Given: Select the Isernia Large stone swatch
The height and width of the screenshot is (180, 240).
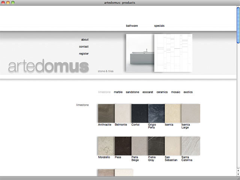Looking at the screenshot, I should (191, 113).
